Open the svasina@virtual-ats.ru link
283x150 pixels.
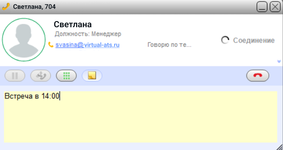coord(87,45)
